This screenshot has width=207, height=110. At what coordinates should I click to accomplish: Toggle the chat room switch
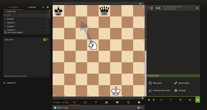(x=46, y=40)
